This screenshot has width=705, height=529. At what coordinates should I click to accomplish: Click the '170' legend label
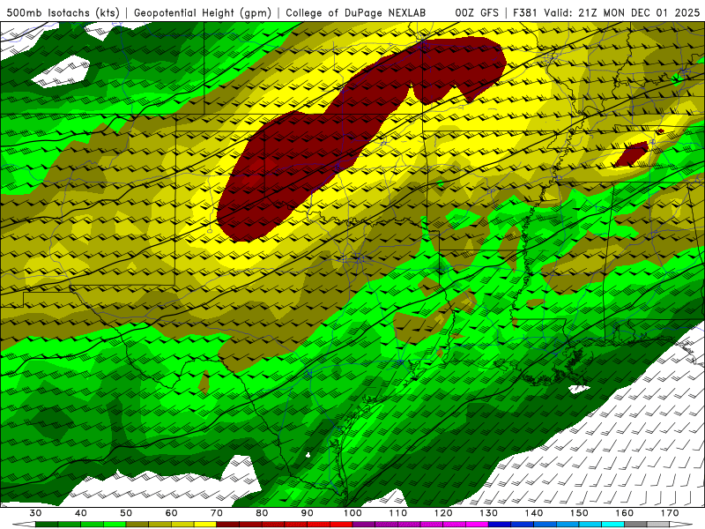click(670, 513)
